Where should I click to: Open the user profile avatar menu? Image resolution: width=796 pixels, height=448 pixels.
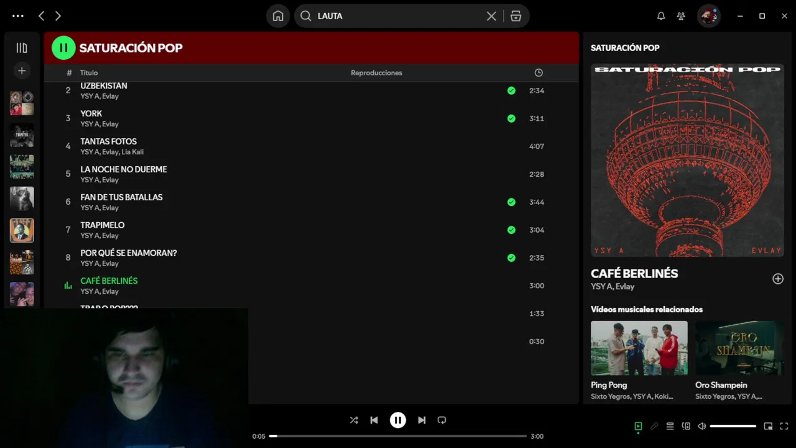pyautogui.click(x=708, y=16)
